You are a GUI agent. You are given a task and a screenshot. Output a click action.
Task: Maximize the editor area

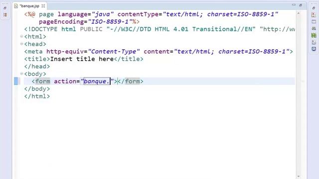click(x=301, y=5)
